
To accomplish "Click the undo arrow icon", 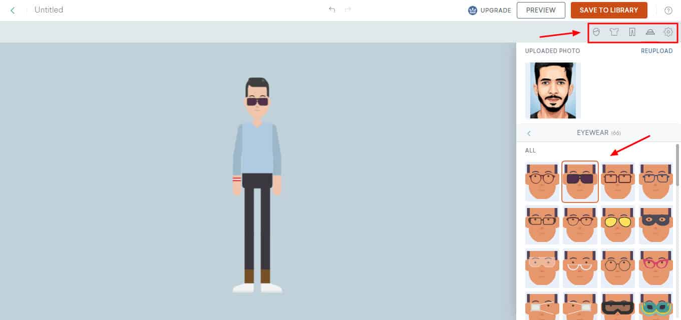I will point(331,10).
